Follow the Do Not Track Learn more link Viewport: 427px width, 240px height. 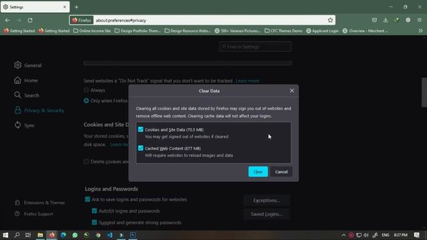(248, 81)
